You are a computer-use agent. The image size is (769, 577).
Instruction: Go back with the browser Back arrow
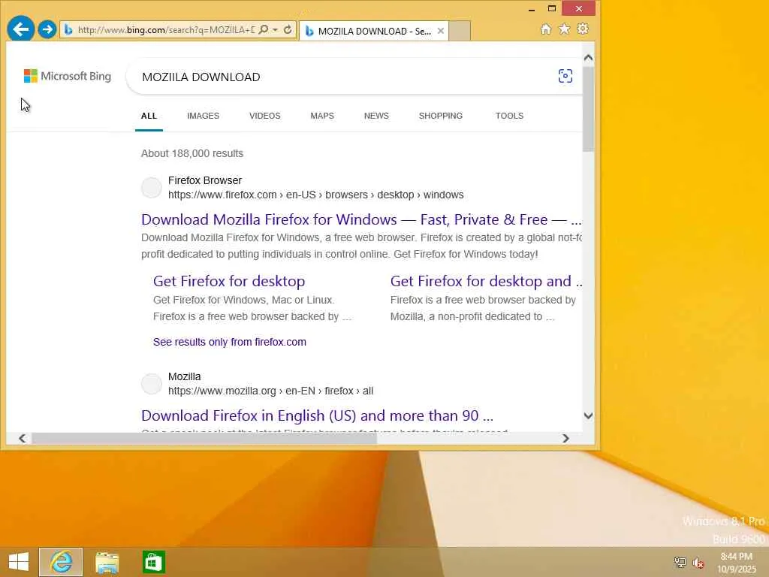(x=20, y=29)
